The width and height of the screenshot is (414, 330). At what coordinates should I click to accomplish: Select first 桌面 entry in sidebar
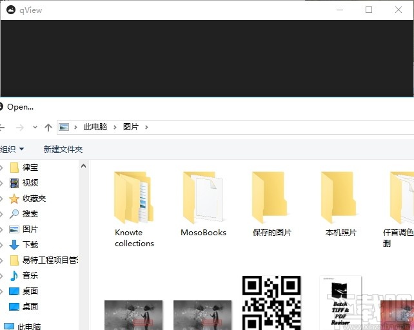coord(30,291)
